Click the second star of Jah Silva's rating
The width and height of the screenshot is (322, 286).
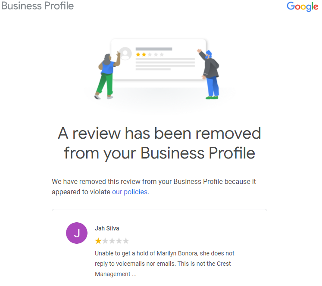click(x=105, y=241)
